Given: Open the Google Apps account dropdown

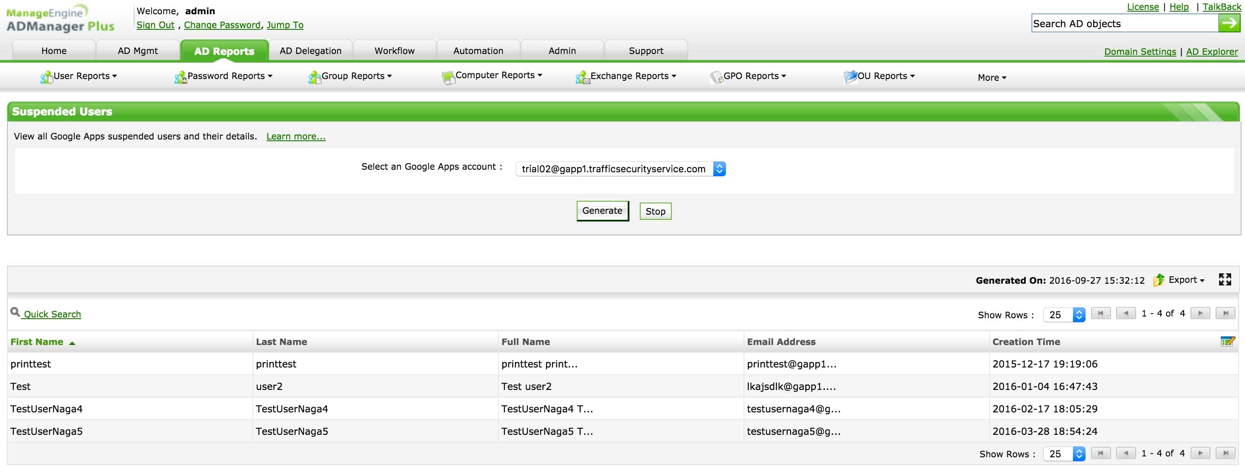Looking at the screenshot, I should point(620,169).
